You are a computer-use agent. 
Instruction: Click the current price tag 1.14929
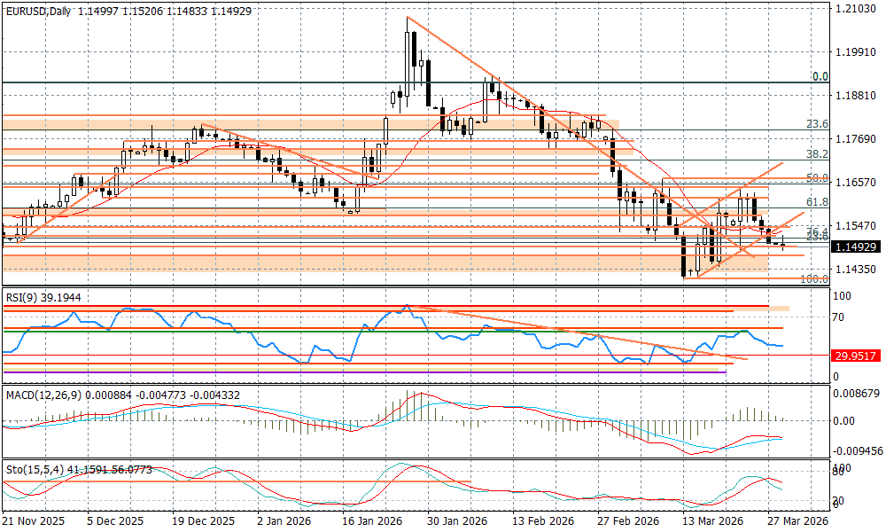[857, 246]
